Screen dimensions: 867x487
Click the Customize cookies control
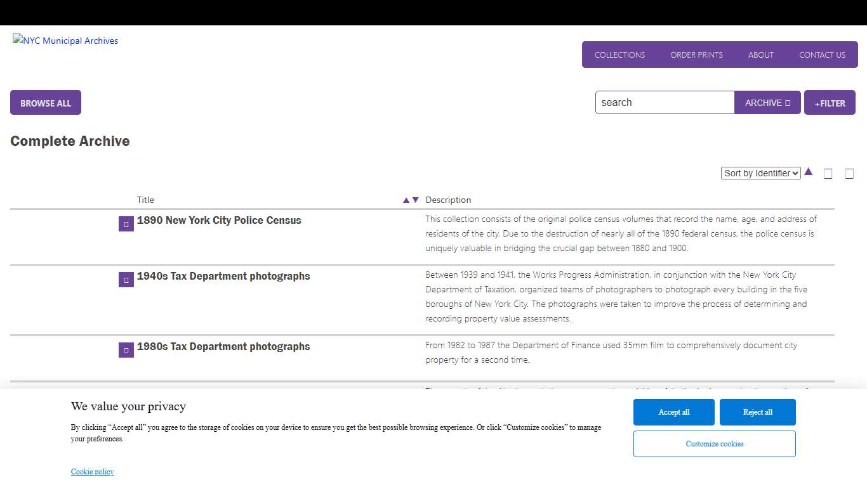(x=714, y=443)
